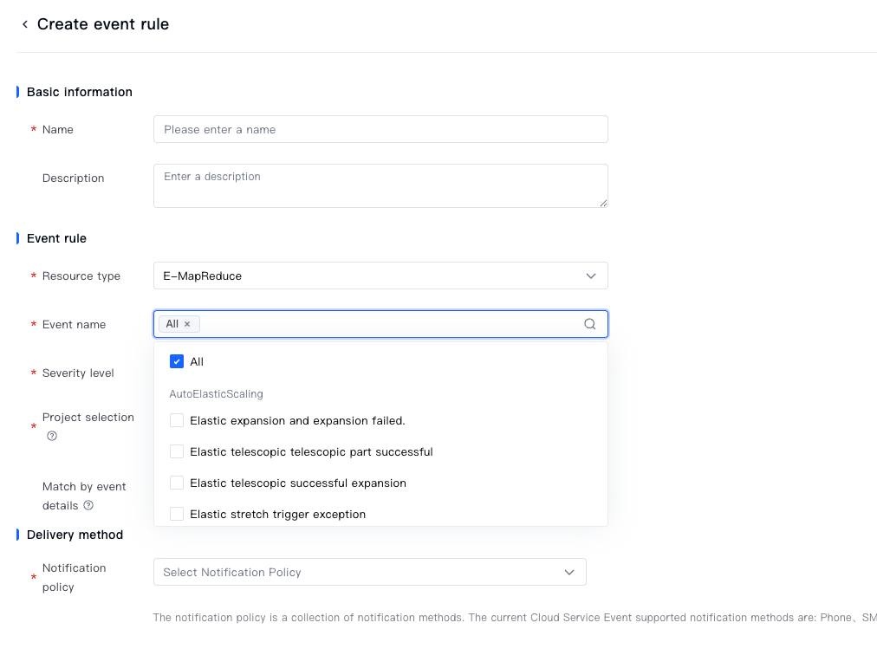Click the Event rule section heading
The image size is (877, 655).
56,238
